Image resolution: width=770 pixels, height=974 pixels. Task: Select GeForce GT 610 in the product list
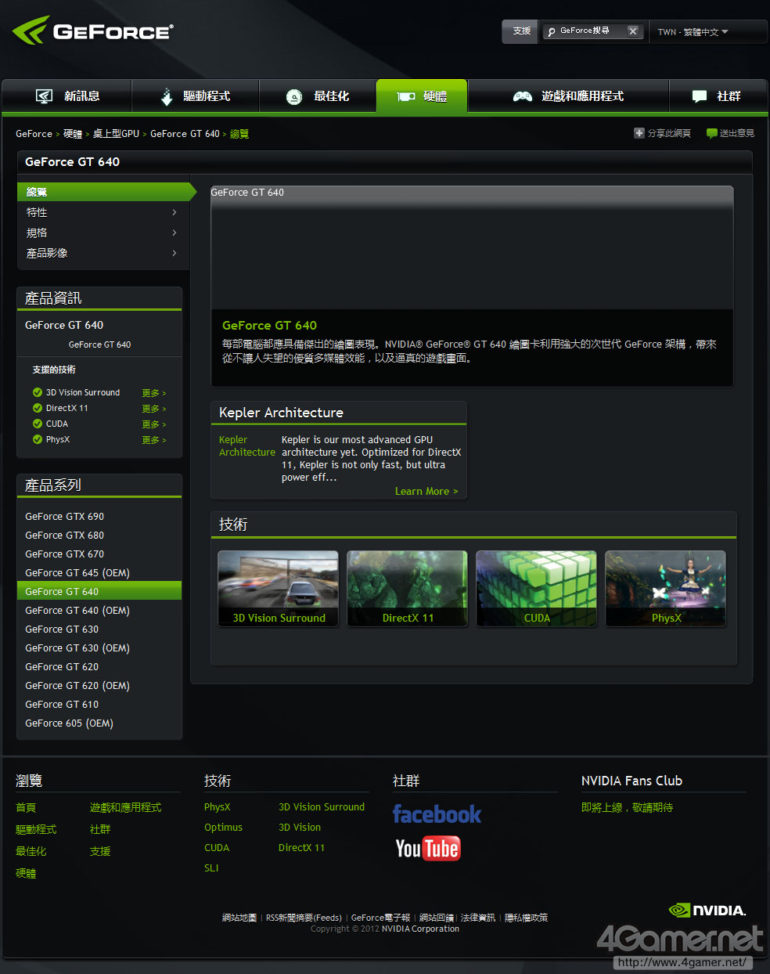(62, 705)
